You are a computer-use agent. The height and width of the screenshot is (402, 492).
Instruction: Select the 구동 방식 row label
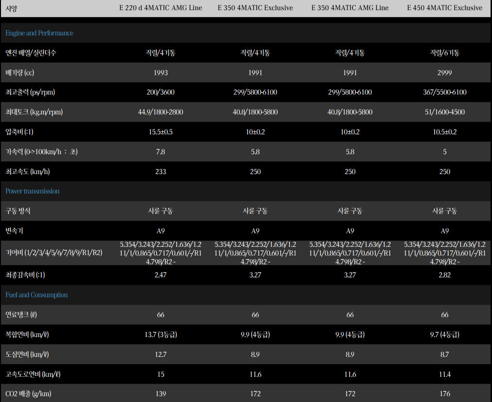coord(18,211)
